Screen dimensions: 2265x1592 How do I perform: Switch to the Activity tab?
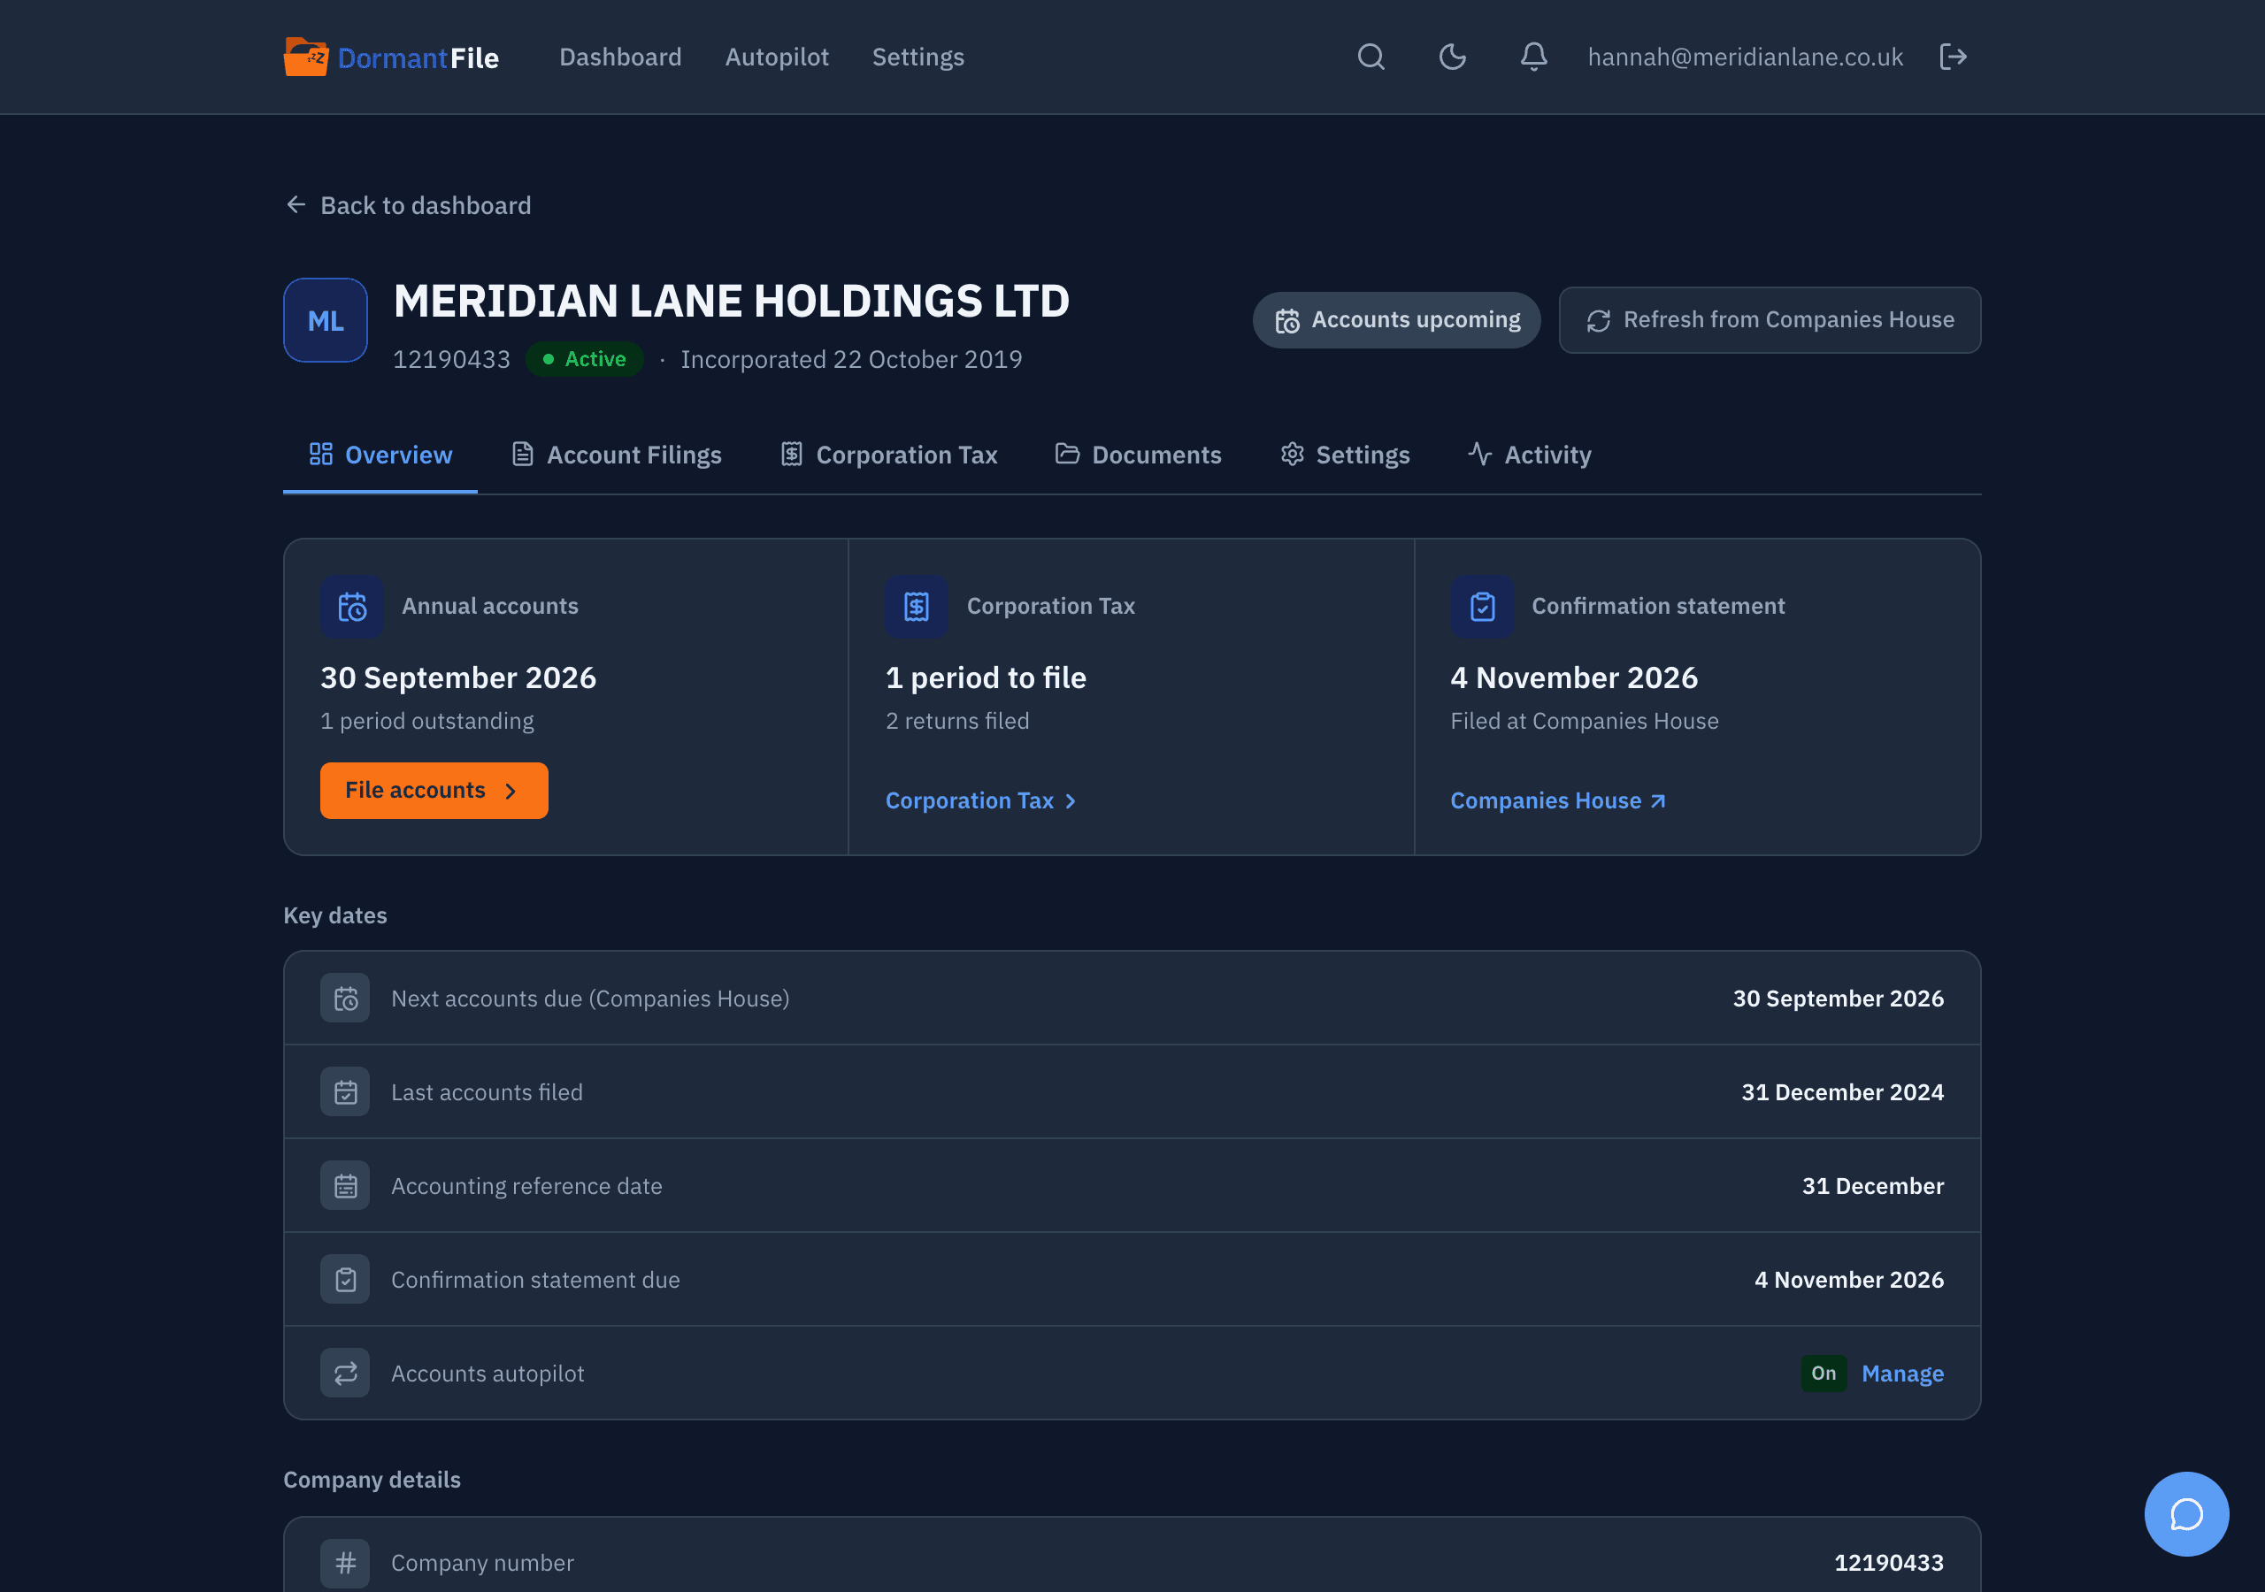(1528, 455)
